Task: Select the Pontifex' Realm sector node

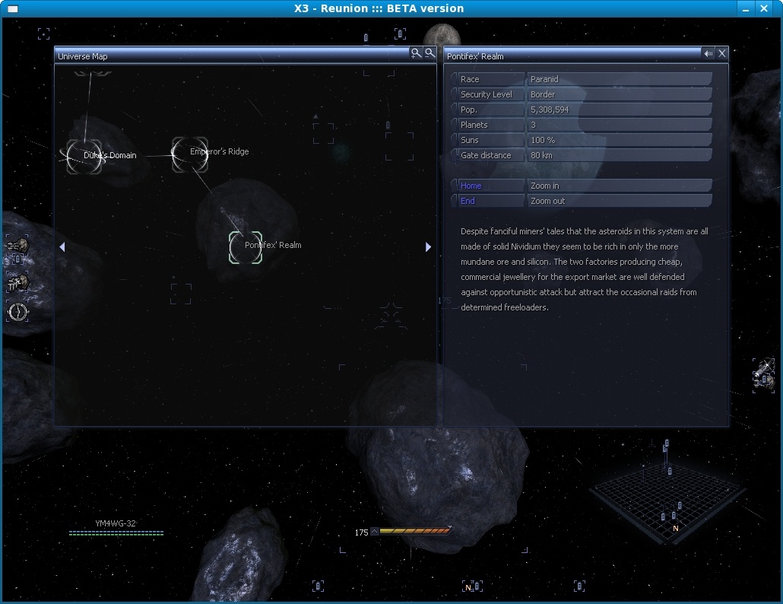Action: (x=246, y=247)
